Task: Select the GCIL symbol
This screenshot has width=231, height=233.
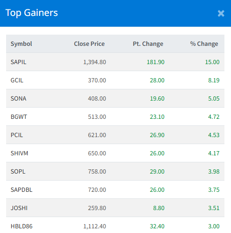Action: (17, 80)
